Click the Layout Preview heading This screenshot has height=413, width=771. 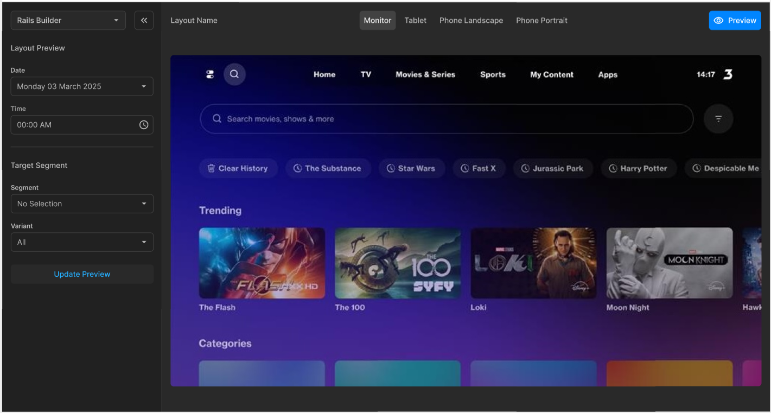pyautogui.click(x=38, y=48)
